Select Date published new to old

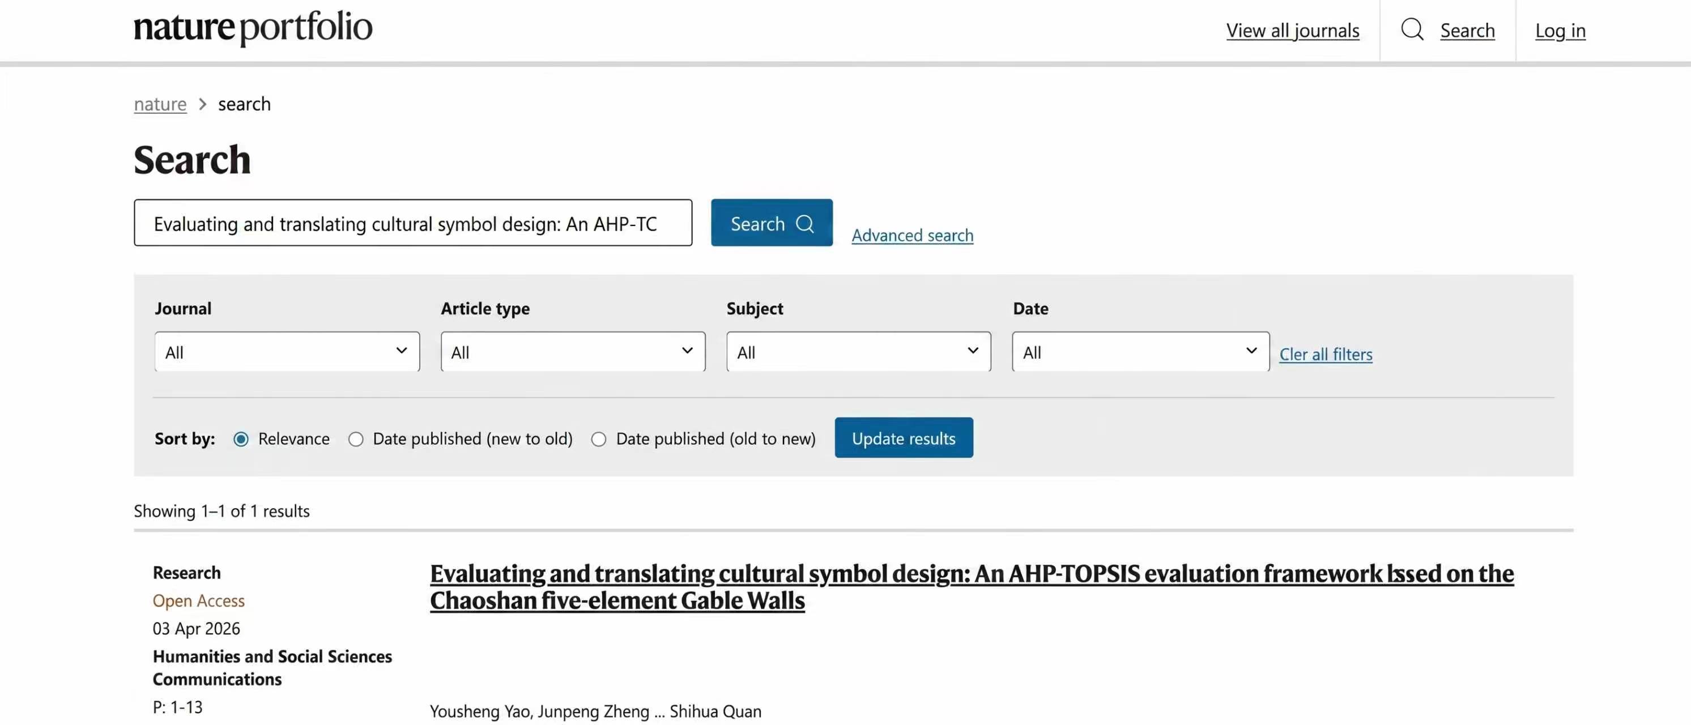click(x=356, y=439)
